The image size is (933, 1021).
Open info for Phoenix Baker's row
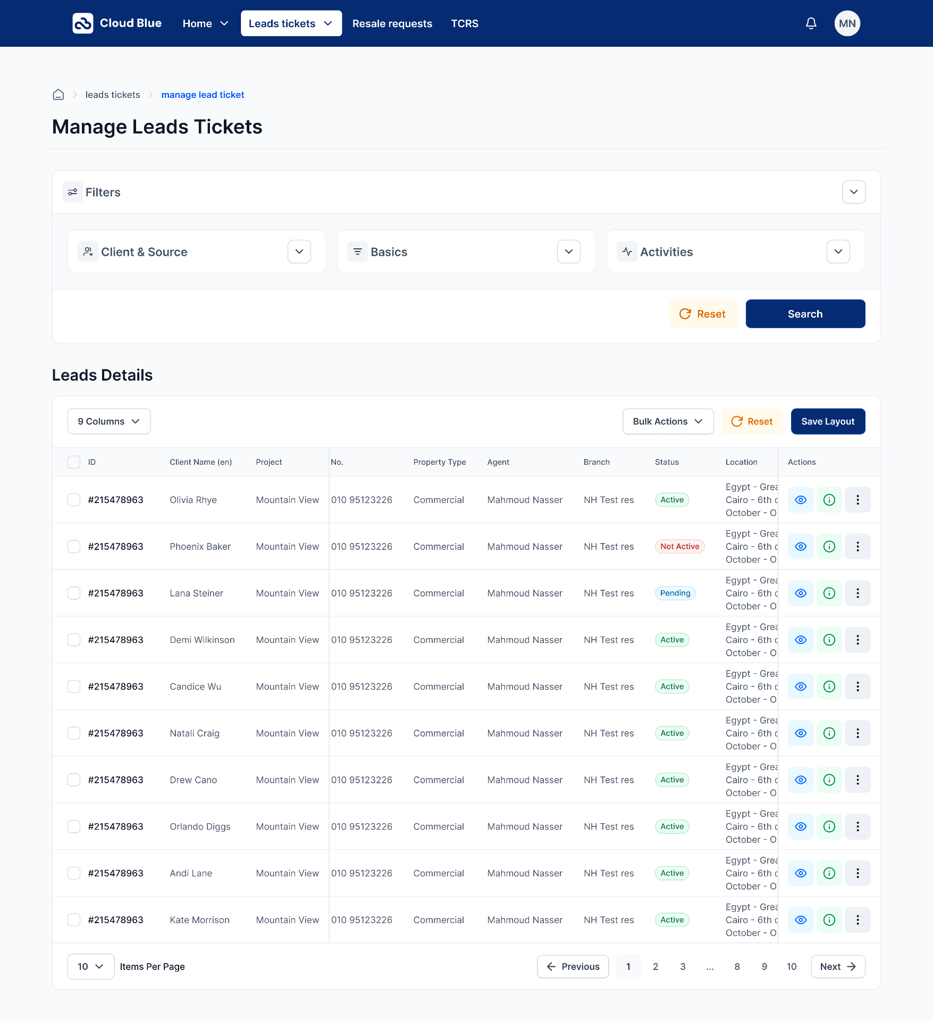829,547
